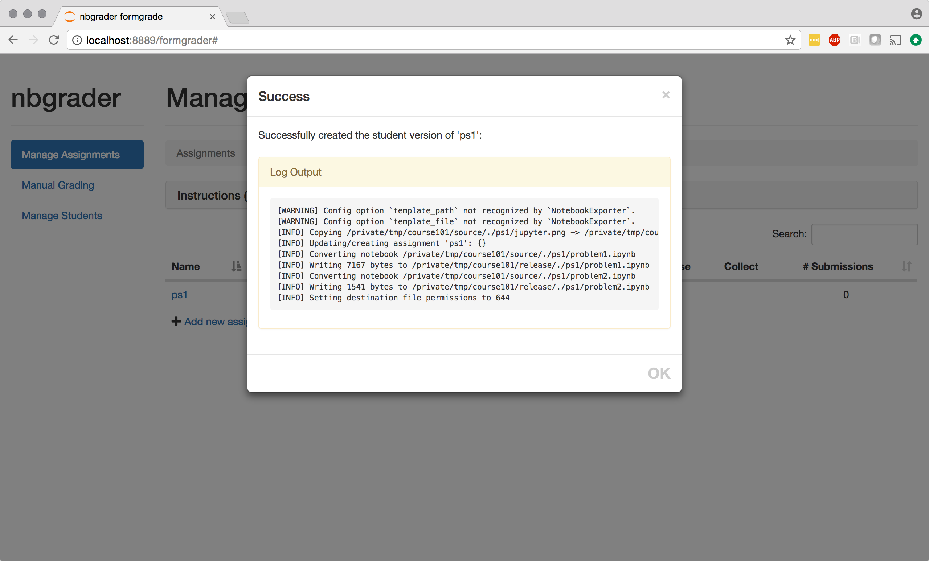Reload the page with refresh icon
929x561 pixels.
(x=54, y=40)
